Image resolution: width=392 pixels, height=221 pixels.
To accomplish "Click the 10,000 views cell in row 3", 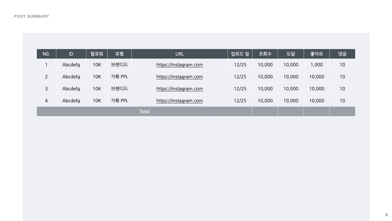I will (265, 89).
